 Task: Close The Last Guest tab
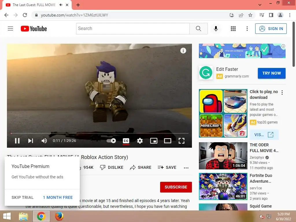coord(67,5)
